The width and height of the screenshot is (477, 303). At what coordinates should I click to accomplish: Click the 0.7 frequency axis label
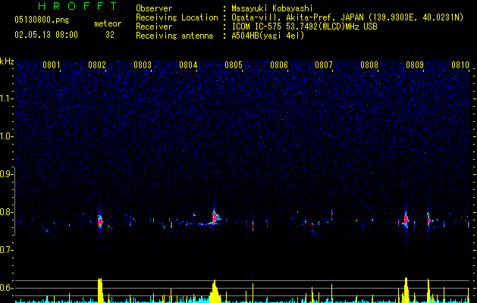(x=6, y=250)
